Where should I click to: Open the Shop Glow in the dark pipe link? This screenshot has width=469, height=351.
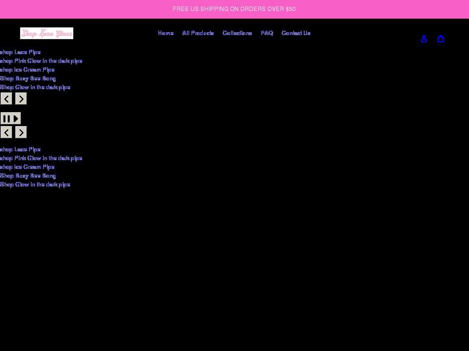[35, 87]
